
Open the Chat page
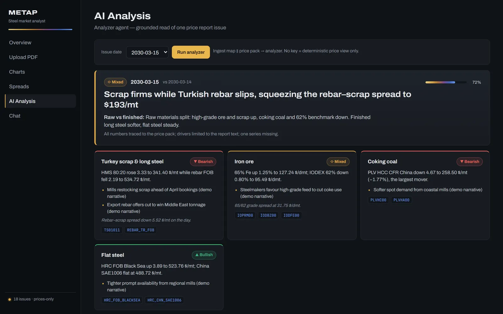[x=40, y=116]
